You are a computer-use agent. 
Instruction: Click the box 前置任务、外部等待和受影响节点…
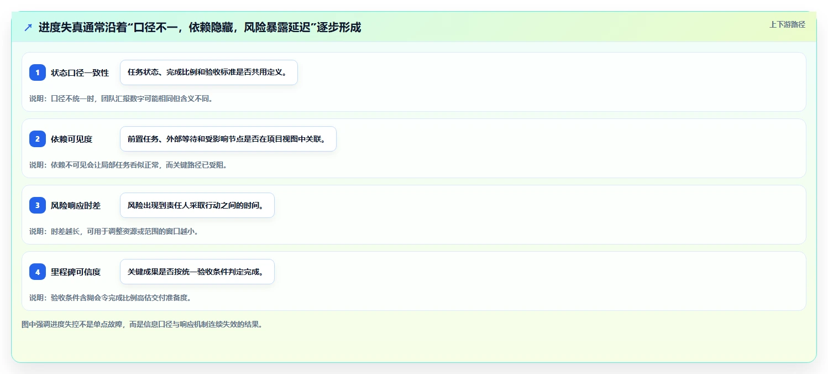click(228, 139)
